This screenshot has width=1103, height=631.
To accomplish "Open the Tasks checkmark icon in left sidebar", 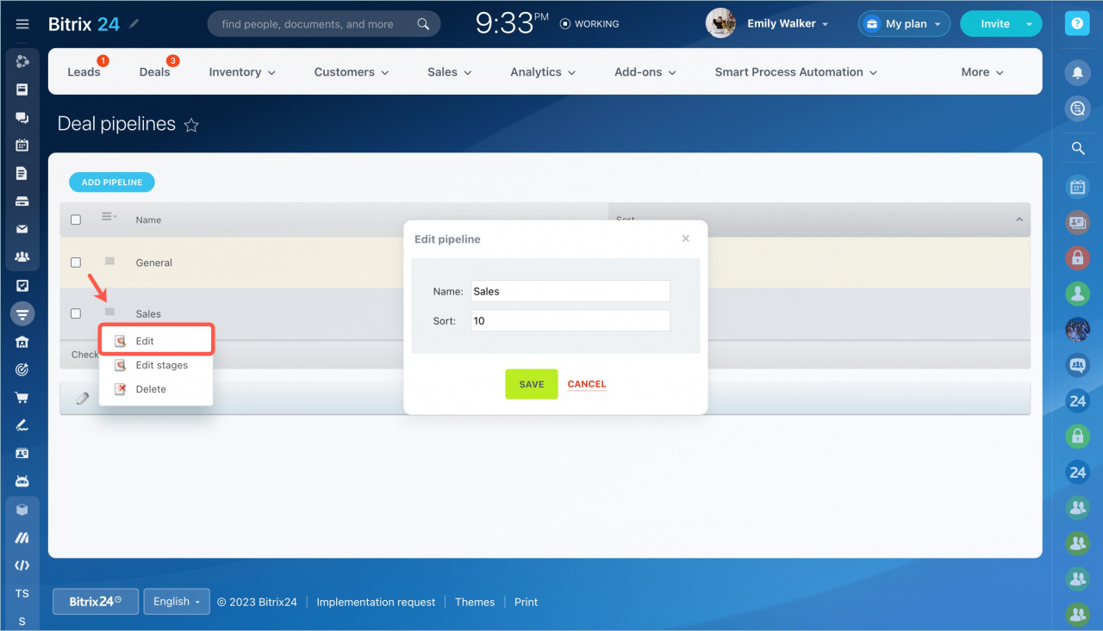I will [22, 285].
